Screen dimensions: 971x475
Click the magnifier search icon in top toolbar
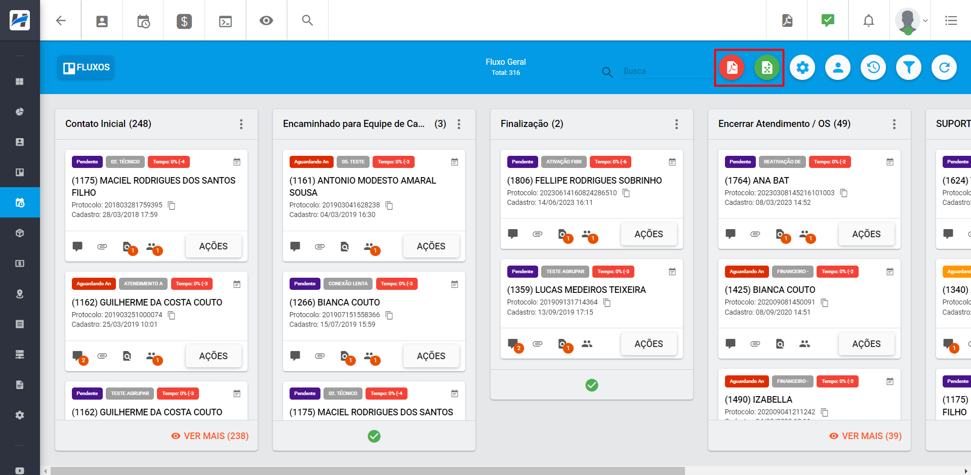pos(307,20)
